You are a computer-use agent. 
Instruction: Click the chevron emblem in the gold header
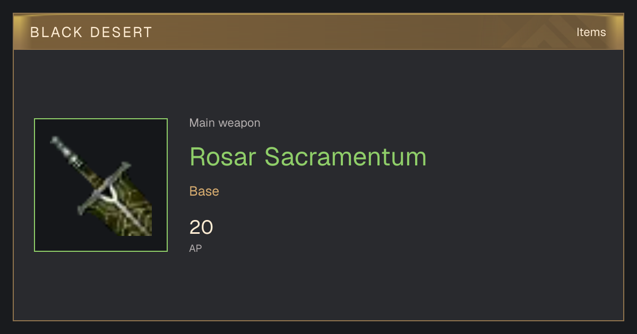pos(547,33)
